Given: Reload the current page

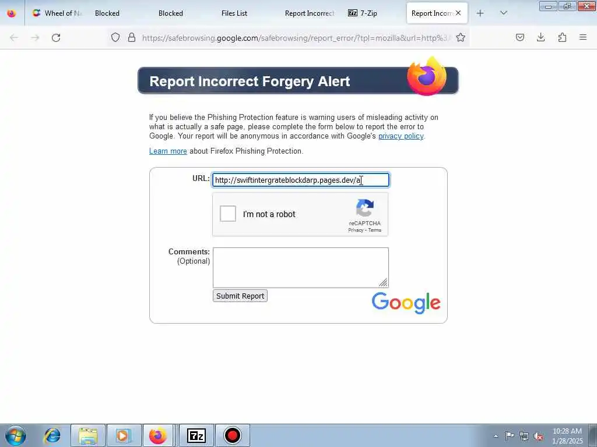Looking at the screenshot, I should click(56, 38).
